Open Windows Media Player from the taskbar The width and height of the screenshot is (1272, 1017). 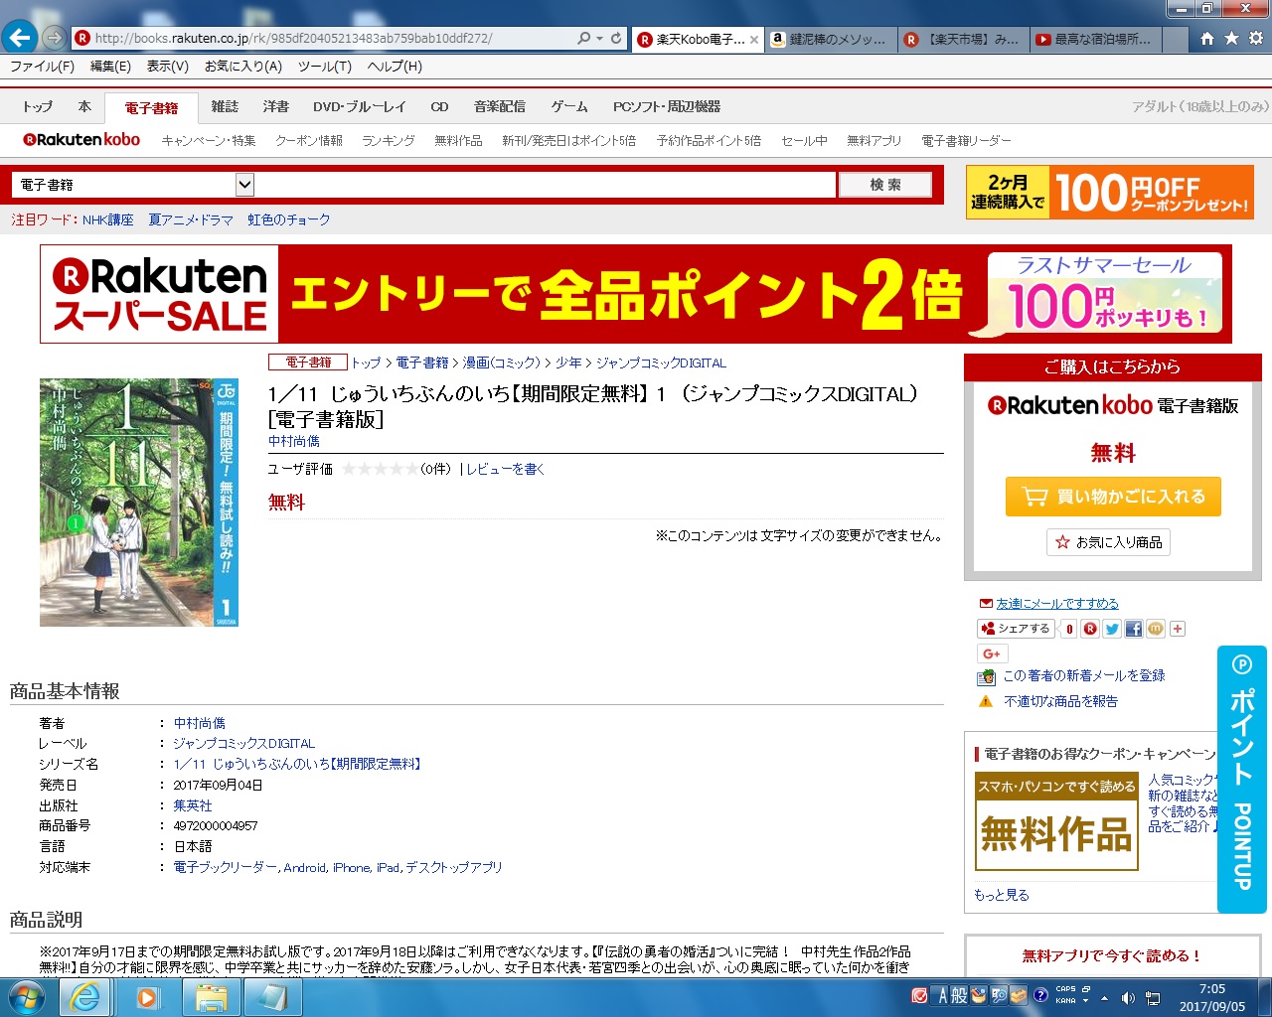pyautogui.click(x=149, y=997)
